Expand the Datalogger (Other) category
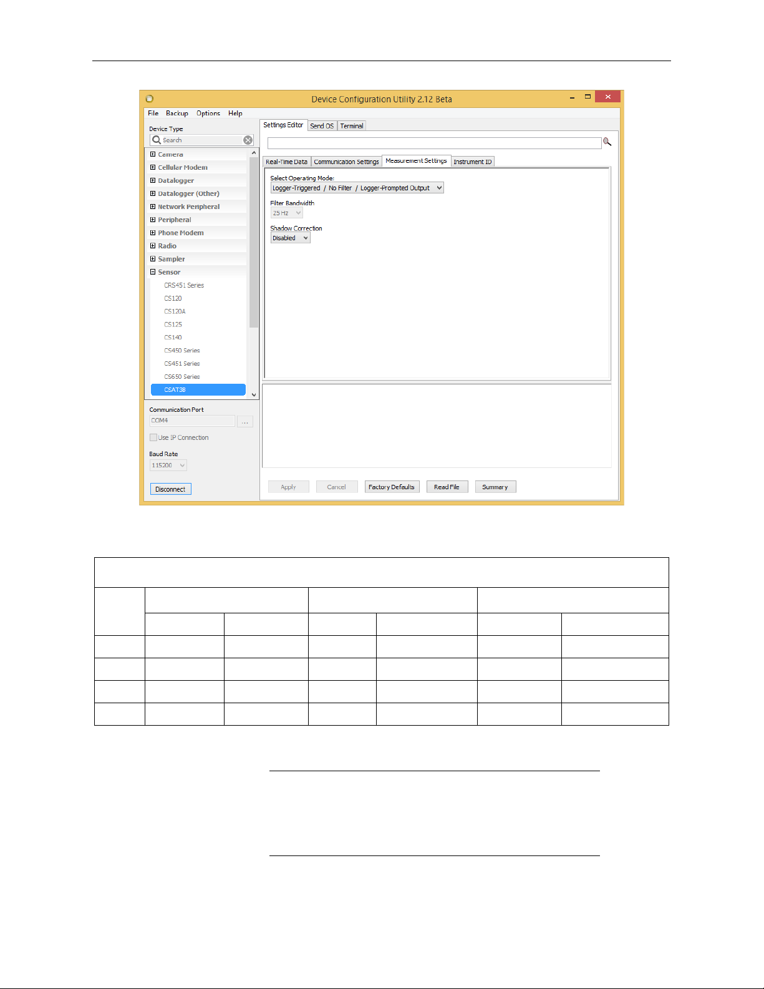 pos(153,193)
